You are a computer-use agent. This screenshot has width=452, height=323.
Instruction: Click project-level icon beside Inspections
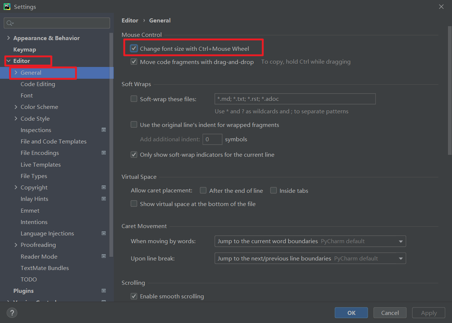point(104,130)
